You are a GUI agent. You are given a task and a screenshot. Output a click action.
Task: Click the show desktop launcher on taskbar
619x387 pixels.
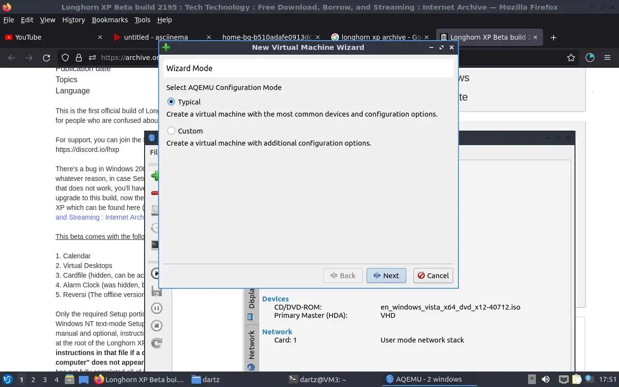coord(84,380)
